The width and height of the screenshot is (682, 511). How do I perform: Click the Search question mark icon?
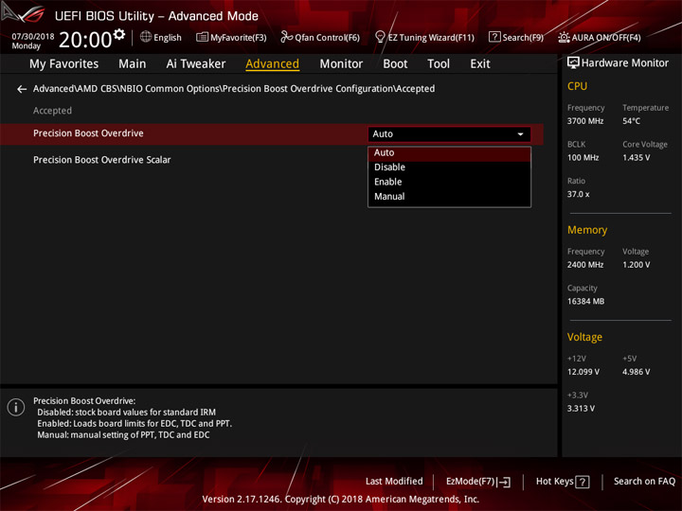click(x=494, y=37)
